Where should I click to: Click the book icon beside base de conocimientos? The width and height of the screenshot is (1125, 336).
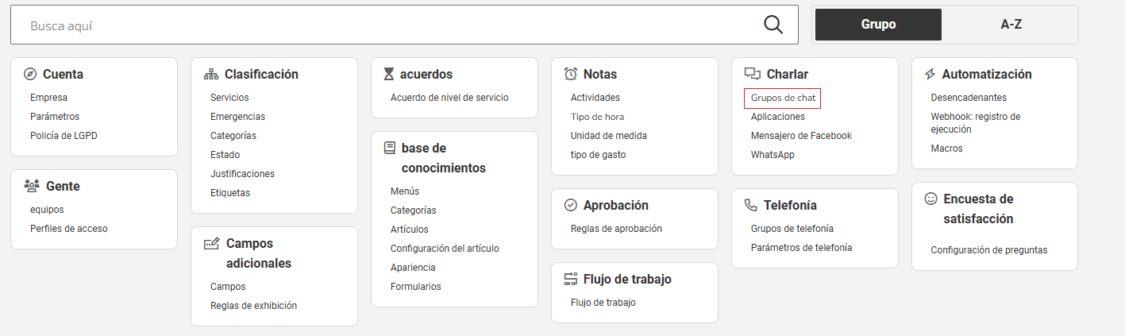pyautogui.click(x=390, y=148)
